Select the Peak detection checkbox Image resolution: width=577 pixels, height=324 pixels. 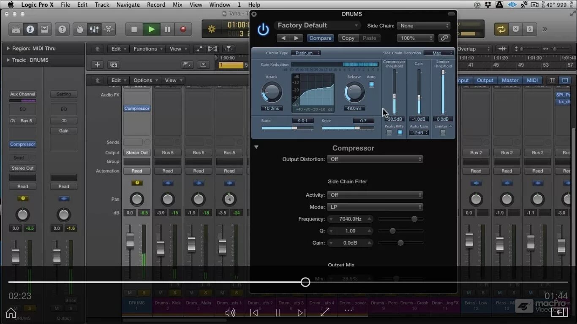point(389,132)
